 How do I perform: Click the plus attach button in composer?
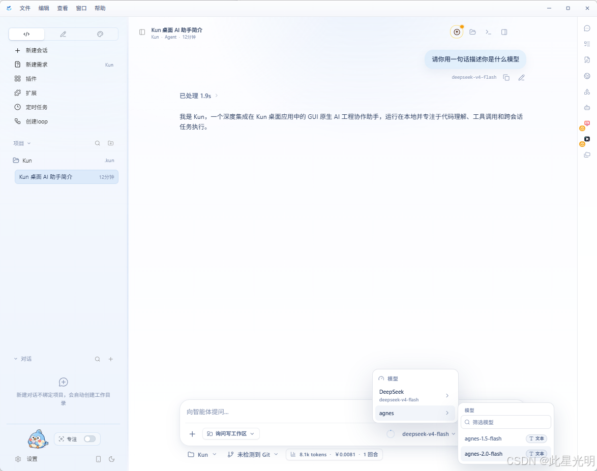point(192,434)
